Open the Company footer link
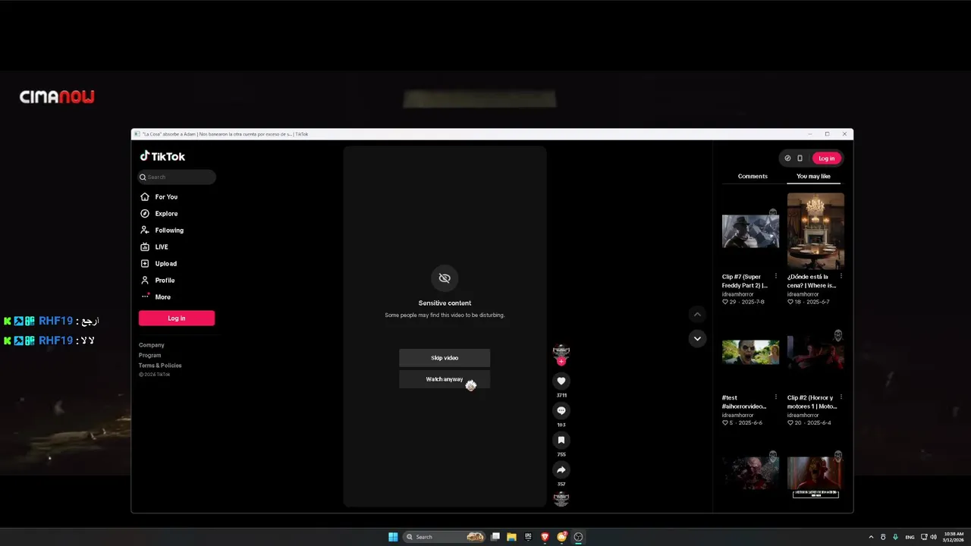971x546 pixels. pyautogui.click(x=152, y=345)
